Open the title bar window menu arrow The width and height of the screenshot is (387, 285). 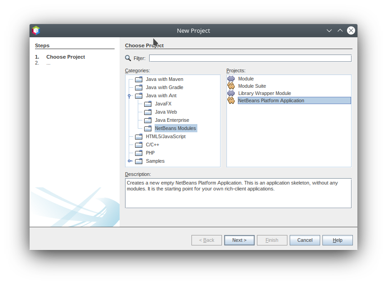pyautogui.click(x=329, y=30)
